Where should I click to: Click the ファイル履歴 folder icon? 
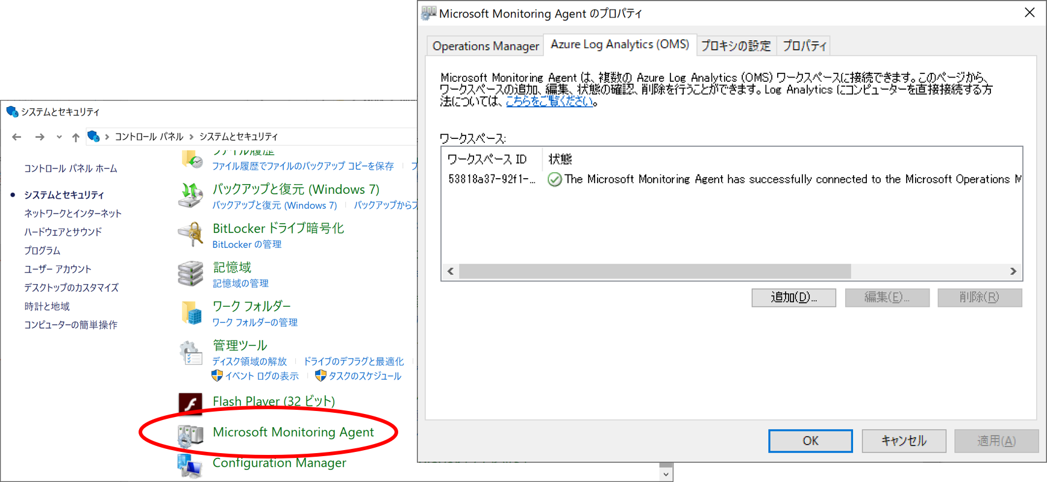pyautogui.click(x=192, y=159)
